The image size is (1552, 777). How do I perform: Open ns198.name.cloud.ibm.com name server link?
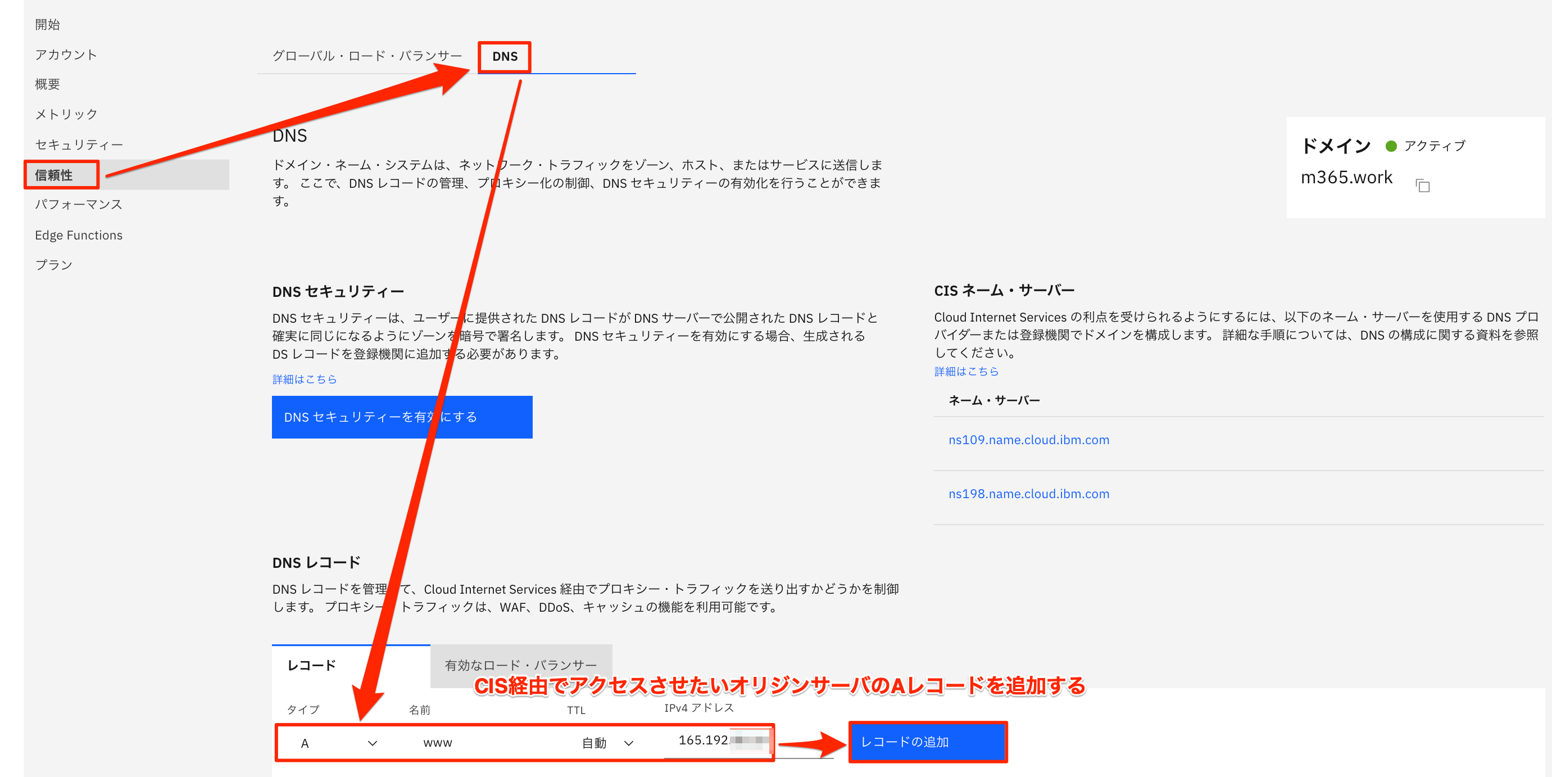(x=1028, y=494)
